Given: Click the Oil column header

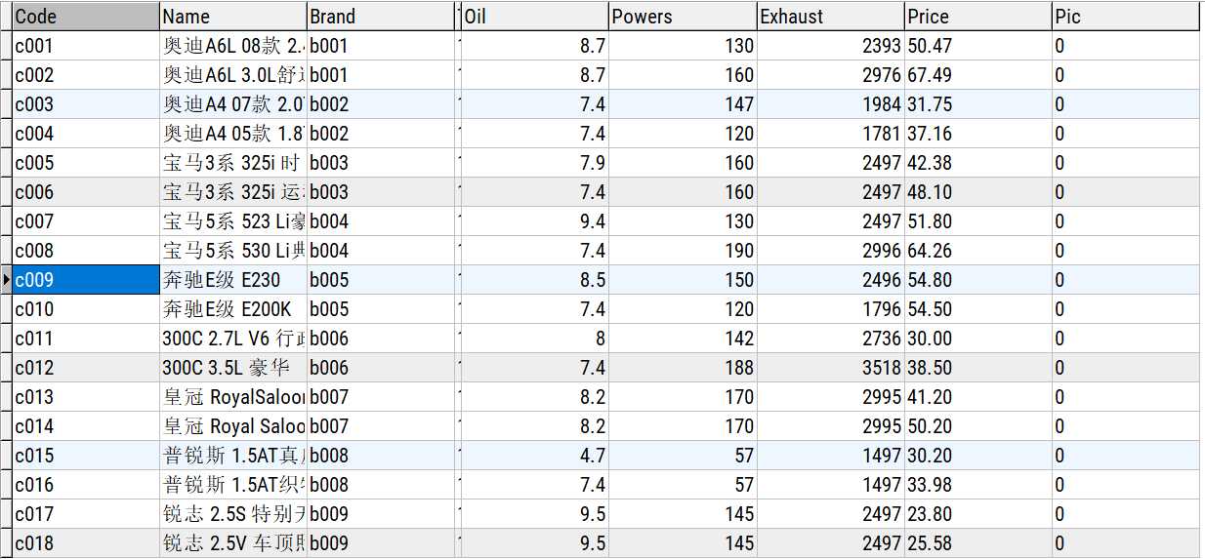Looking at the screenshot, I should coord(535,17).
